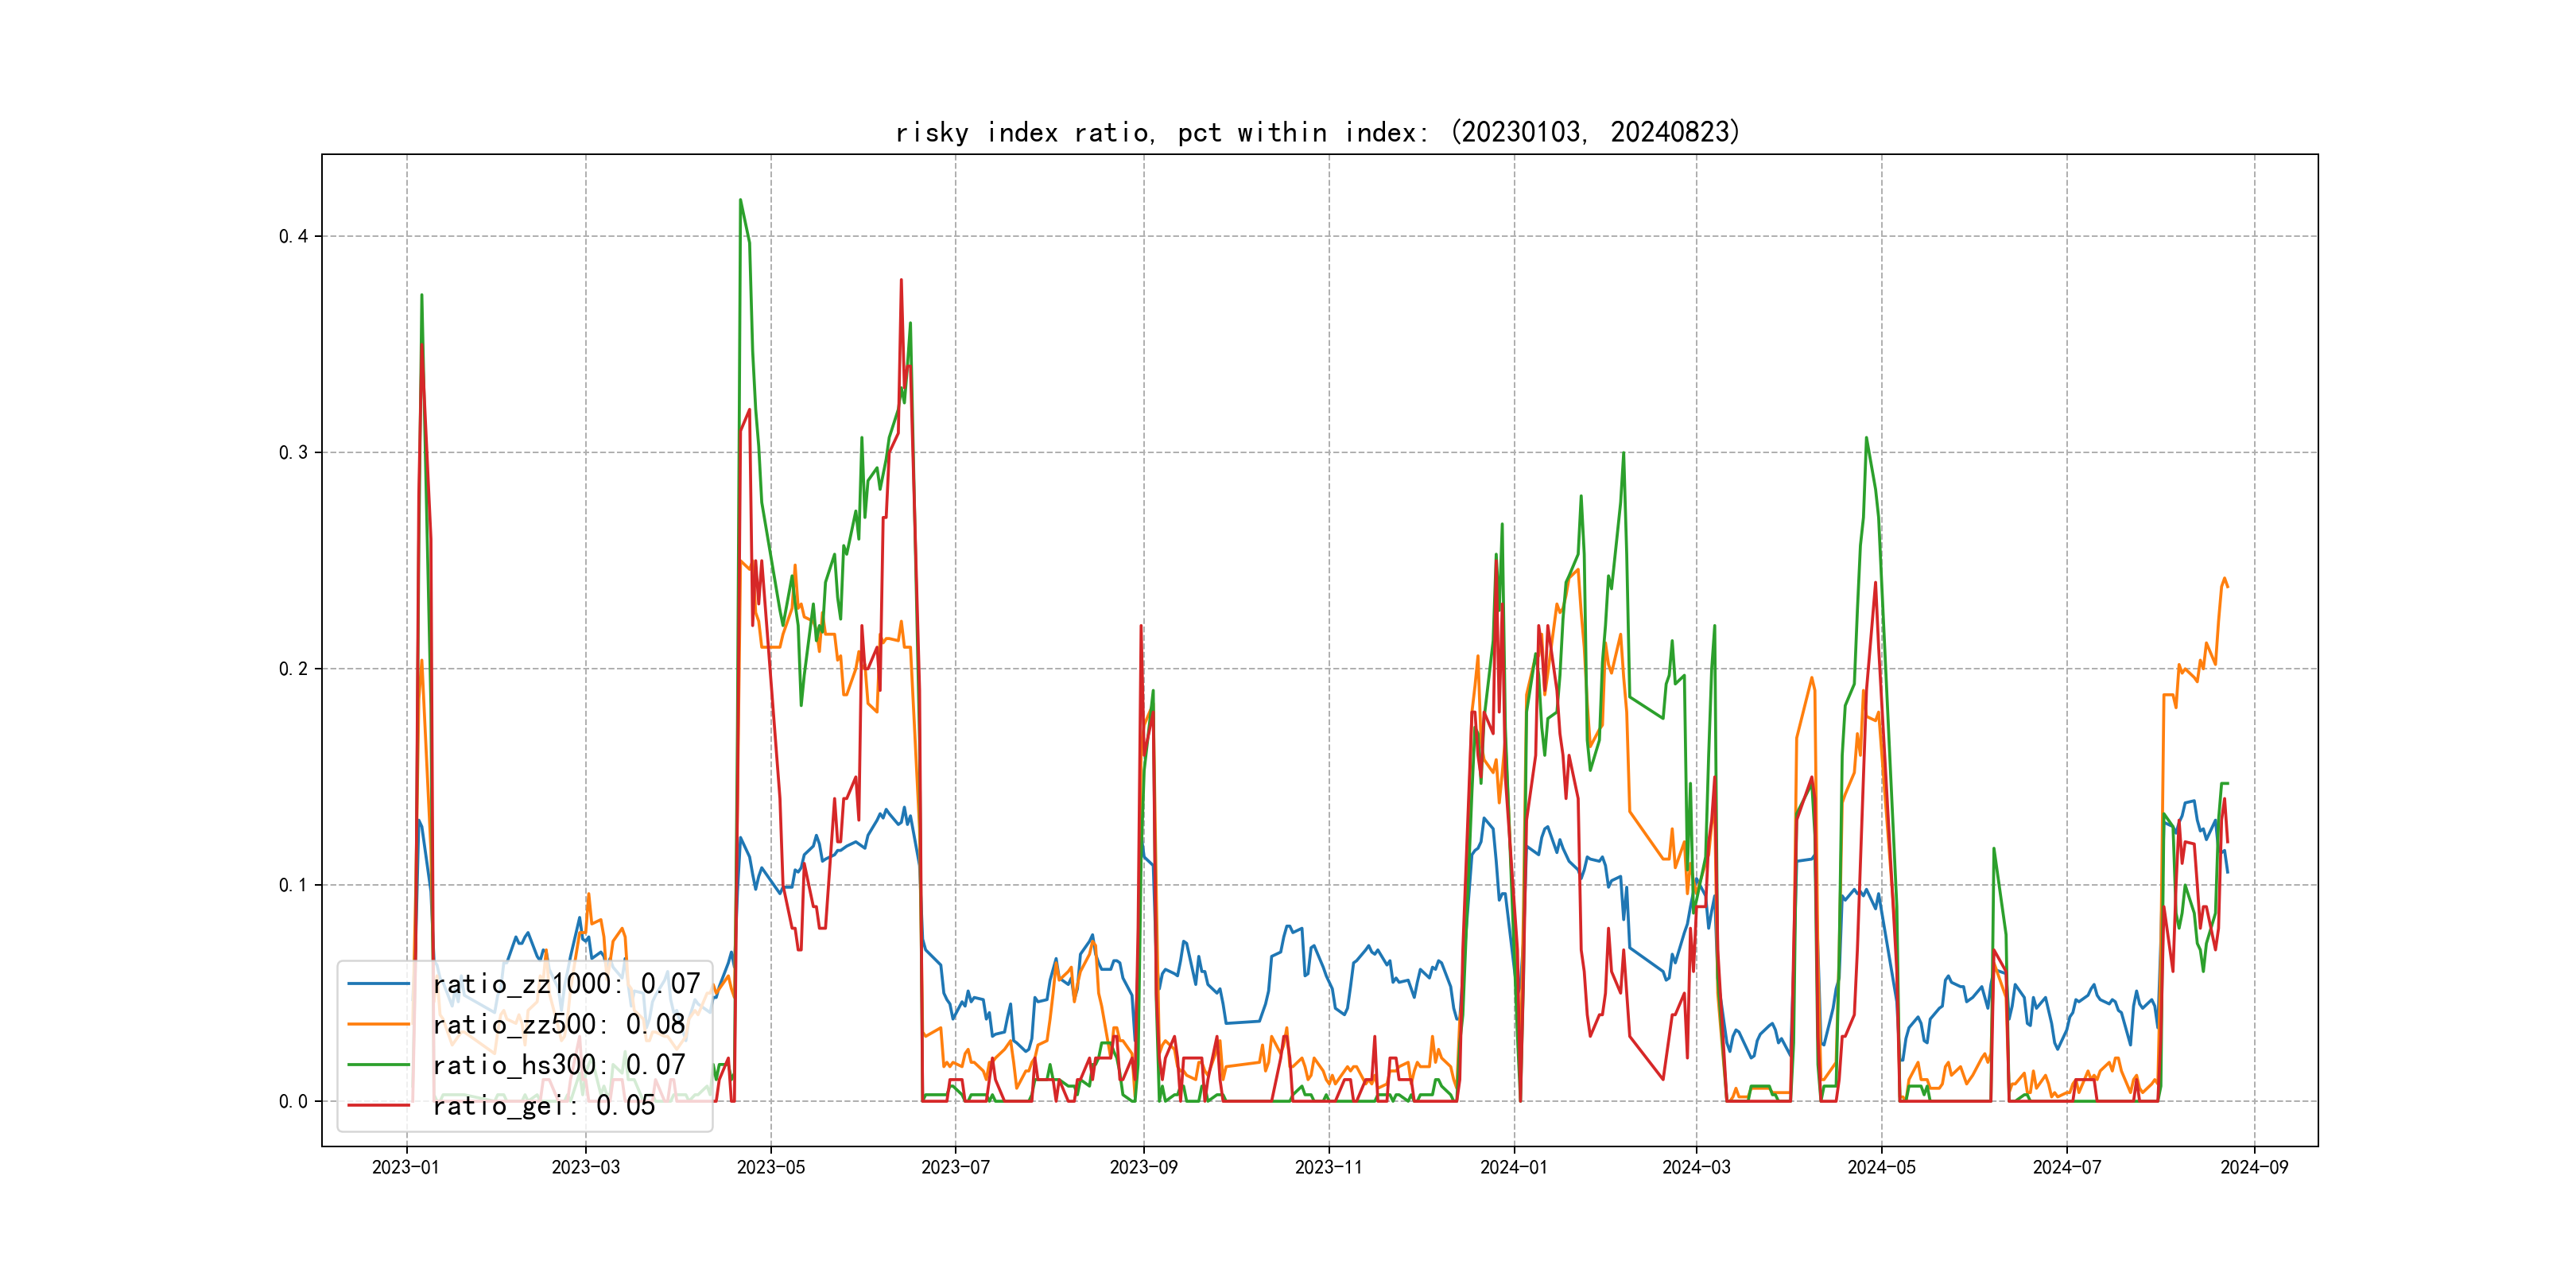Select the 'ratio_zz1000: 0.07' legend label
Viewport: 2576px width, 1288px height.
coord(565,984)
